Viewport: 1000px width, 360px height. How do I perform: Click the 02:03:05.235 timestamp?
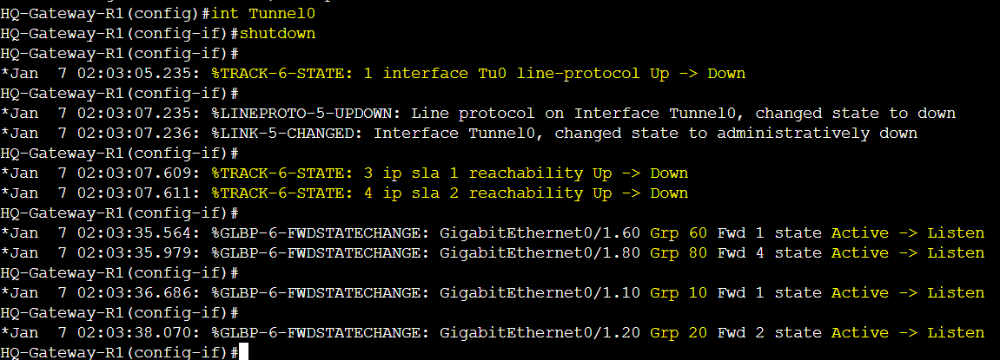[139, 73]
